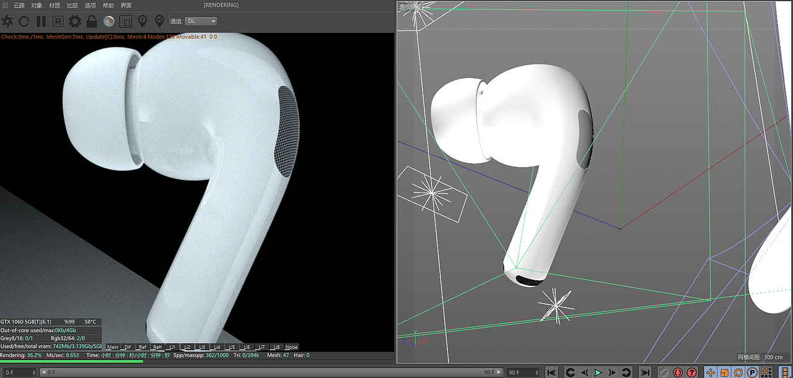Open the 界面 menu

coord(126,5)
